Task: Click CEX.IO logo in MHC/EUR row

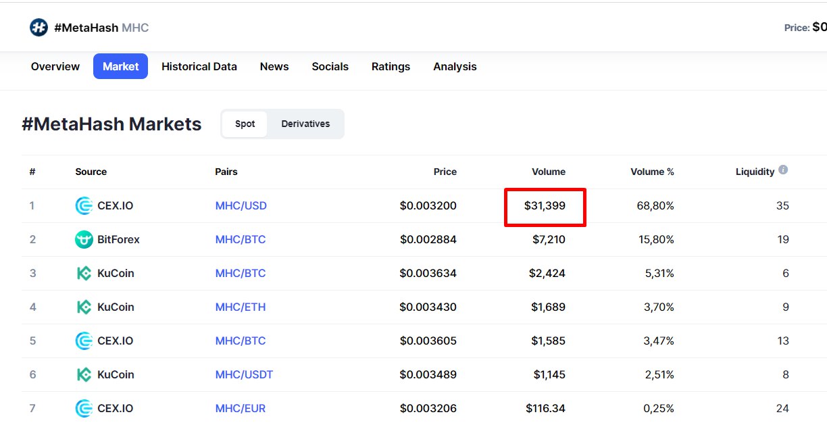Action: point(84,408)
